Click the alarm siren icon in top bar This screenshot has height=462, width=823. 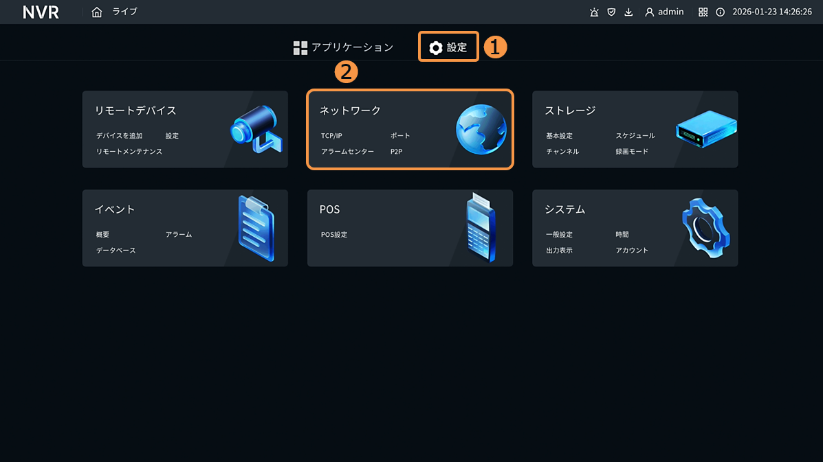(594, 12)
